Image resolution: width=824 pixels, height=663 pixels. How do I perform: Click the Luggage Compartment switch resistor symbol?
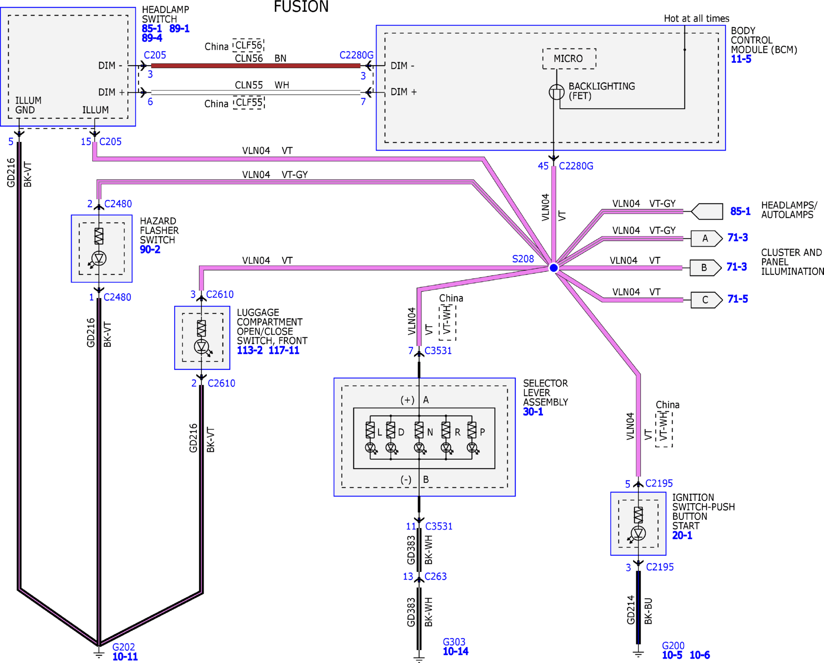pyautogui.click(x=202, y=328)
